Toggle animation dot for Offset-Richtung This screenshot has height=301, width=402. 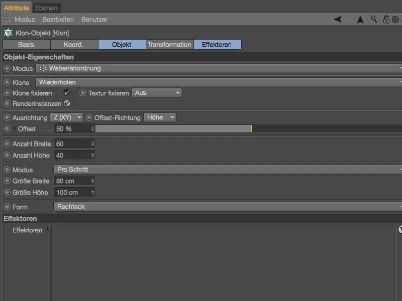coord(89,117)
